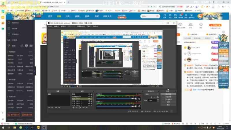Expand 直播回看 chevron link
Screen dimensions: 231x130
tap(212, 34)
